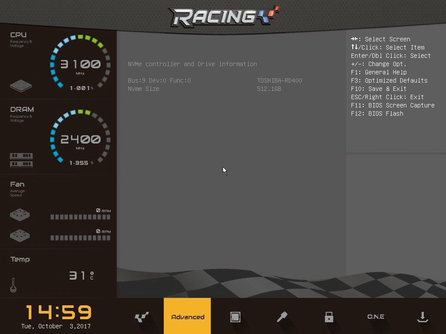Click the Enter/Dbl Click: Select hint
The width and height of the screenshot is (446, 334).
point(391,56)
